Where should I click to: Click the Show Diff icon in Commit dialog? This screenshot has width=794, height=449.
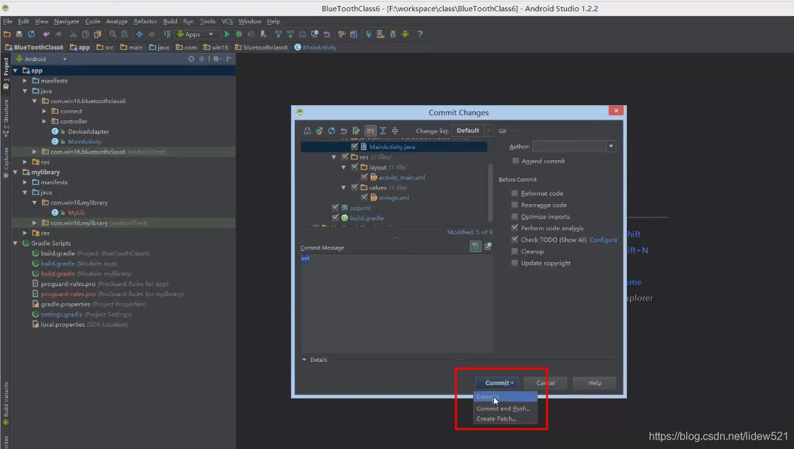(307, 130)
